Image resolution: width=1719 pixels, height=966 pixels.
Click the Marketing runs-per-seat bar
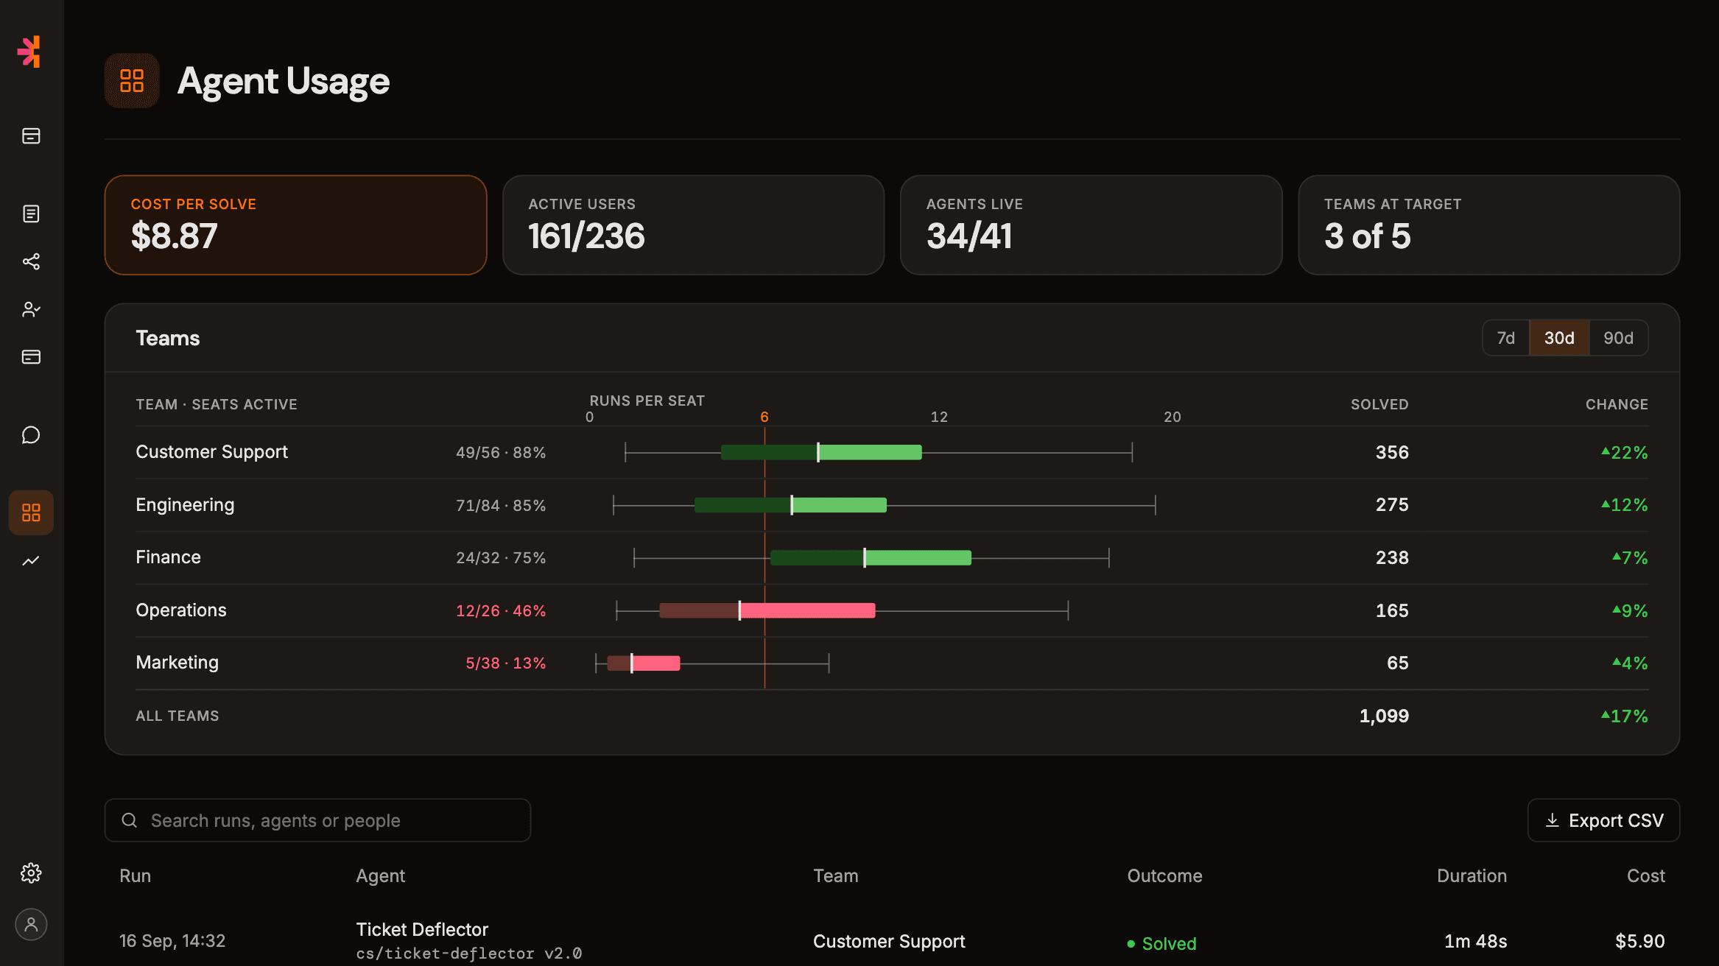pyautogui.click(x=644, y=663)
